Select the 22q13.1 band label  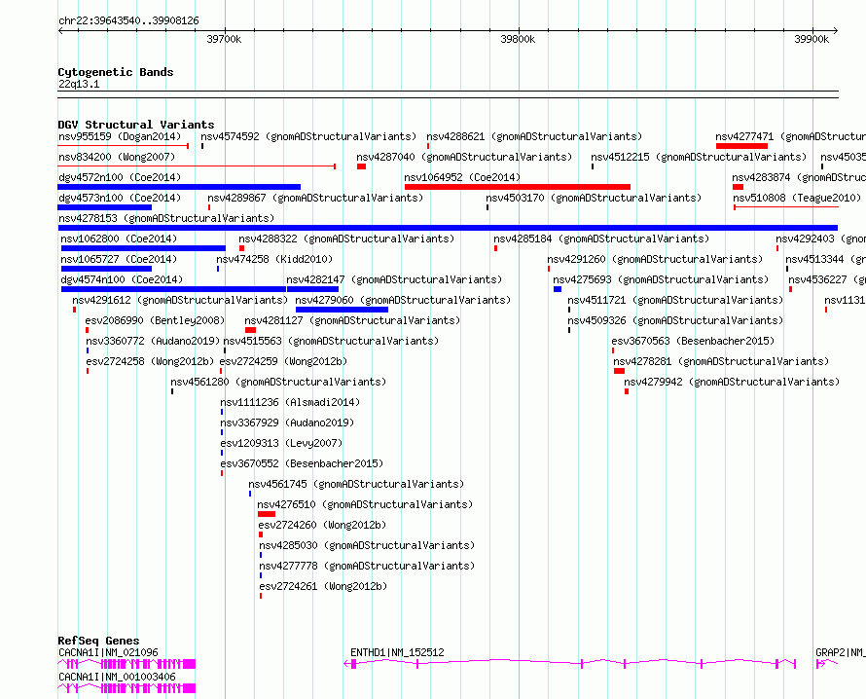tap(79, 84)
